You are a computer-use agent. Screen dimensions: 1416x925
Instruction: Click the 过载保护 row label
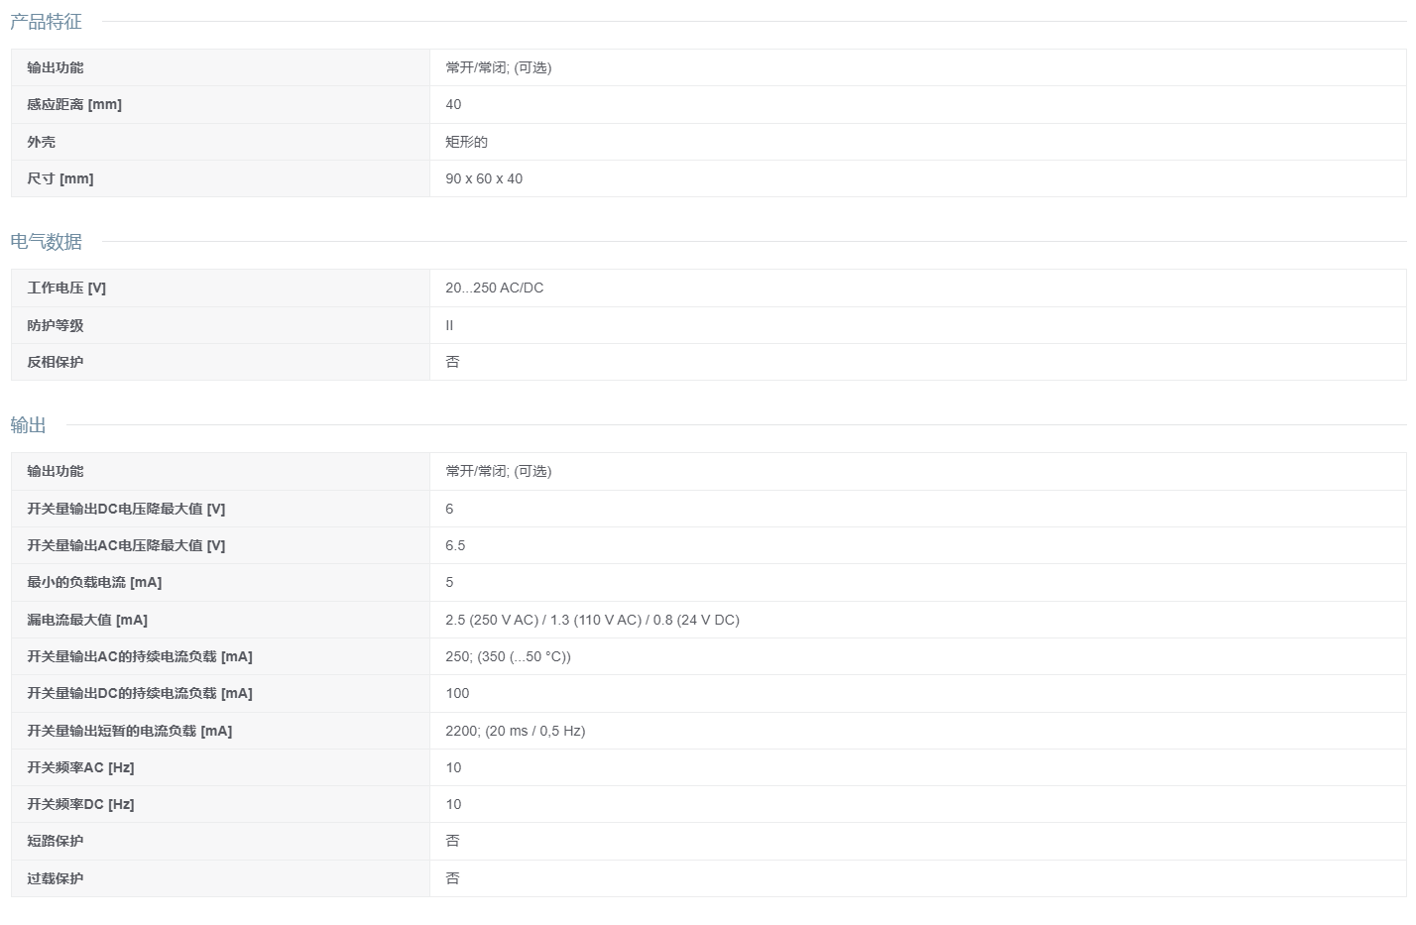56,878
